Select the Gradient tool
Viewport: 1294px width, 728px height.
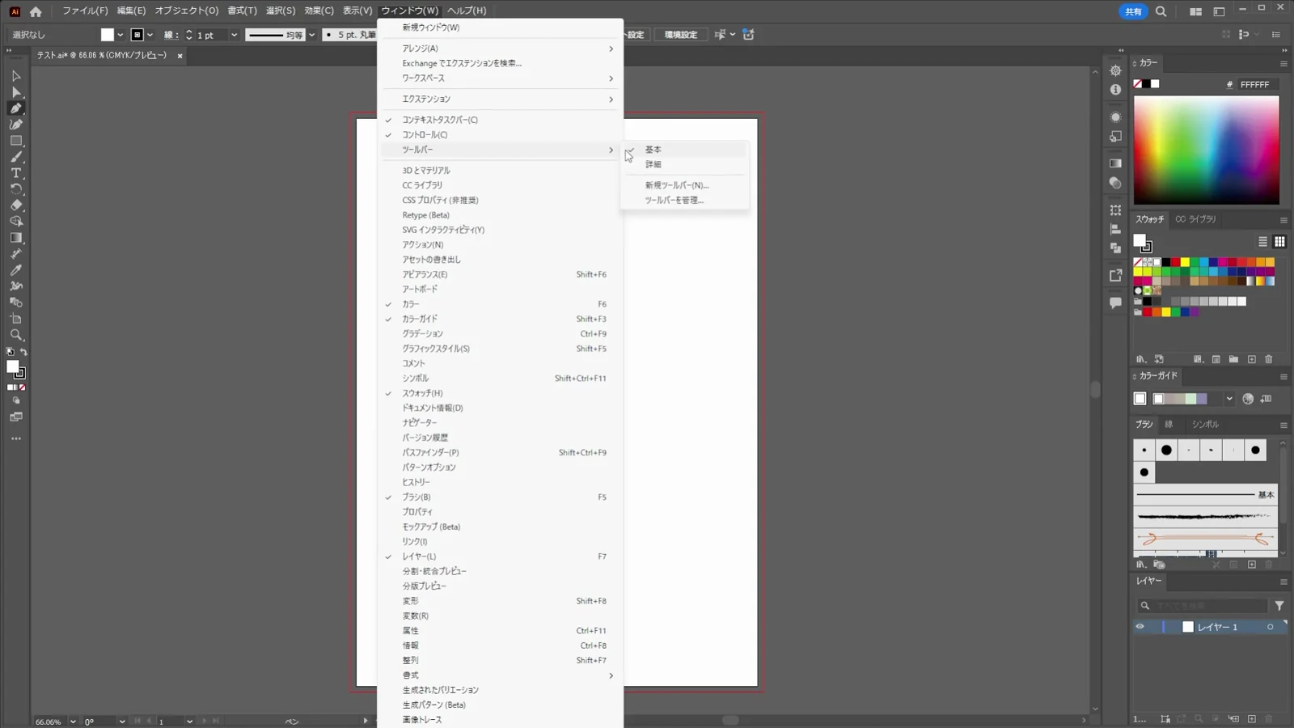coord(15,238)
